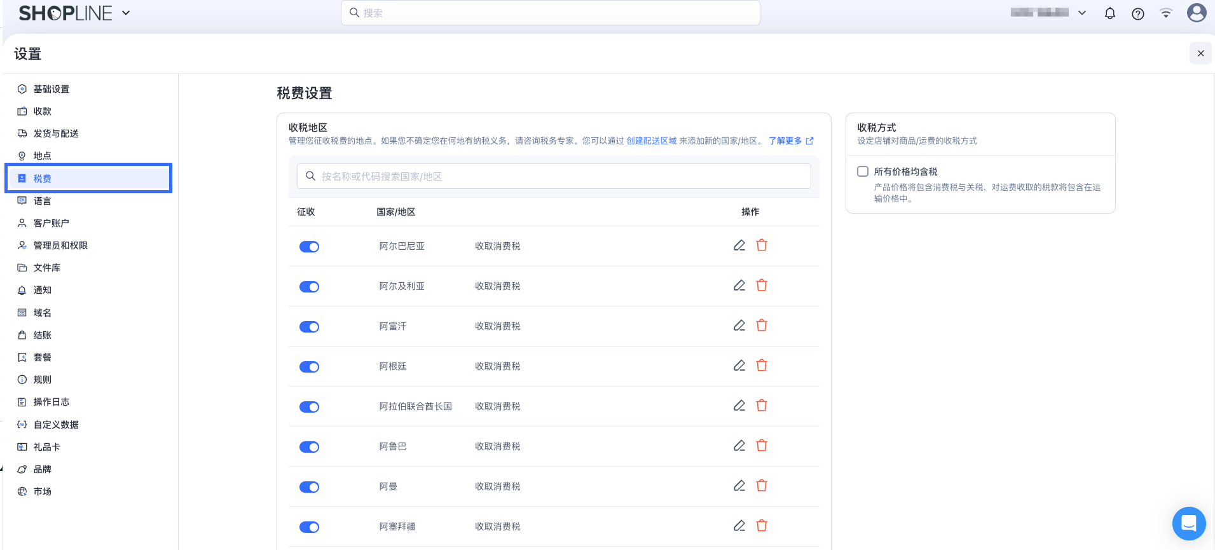The height and width of the screenshot is (550, 1215).
Task: Toggle tax collection for 阿尔及利亚
Action: click(x=309, y=287)
